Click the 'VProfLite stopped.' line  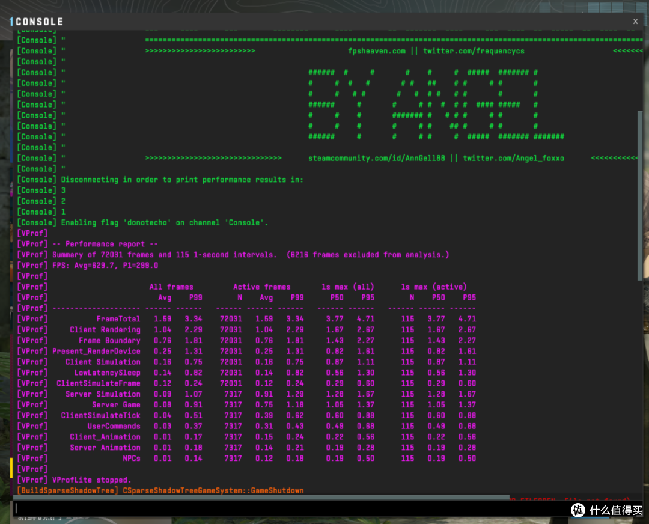92,480
